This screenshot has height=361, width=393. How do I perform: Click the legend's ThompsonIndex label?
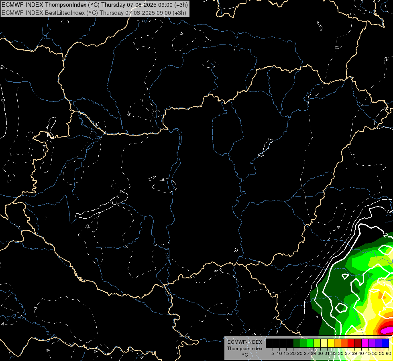(x=245, y=349)
